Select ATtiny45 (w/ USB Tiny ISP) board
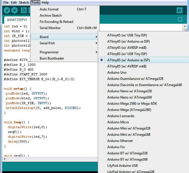 click(144, 35)
